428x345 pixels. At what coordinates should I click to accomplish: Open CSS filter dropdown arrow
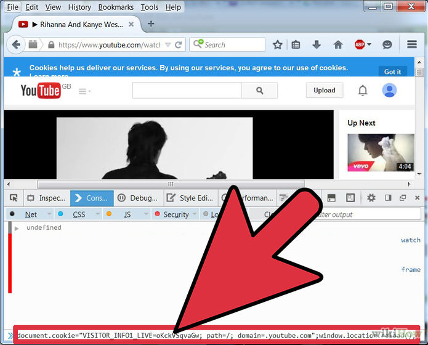(x=97, y=214)
